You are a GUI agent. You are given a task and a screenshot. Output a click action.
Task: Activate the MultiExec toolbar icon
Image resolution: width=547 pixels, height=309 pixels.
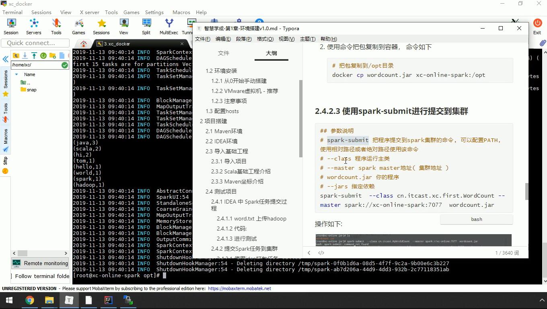point(169,27)
